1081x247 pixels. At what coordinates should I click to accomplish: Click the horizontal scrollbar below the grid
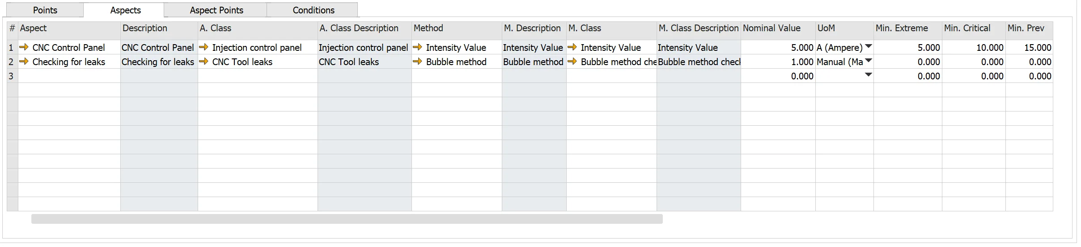click(347, 219)
